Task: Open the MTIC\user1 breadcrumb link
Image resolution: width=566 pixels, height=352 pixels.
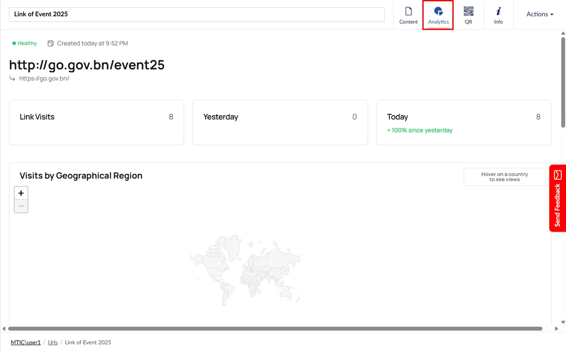Action: point(26,342)
